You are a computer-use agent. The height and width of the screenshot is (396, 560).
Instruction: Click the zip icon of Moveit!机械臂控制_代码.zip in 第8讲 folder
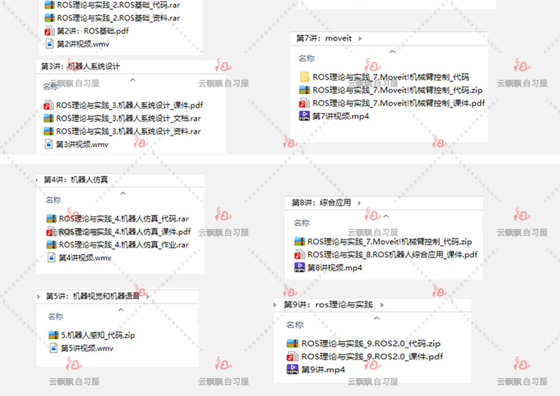pos(299,242)
